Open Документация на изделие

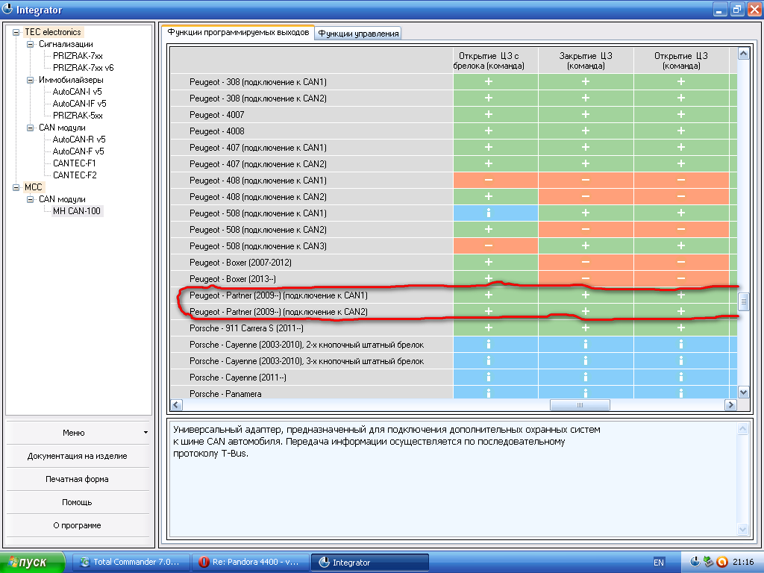[x=78, y=456]
